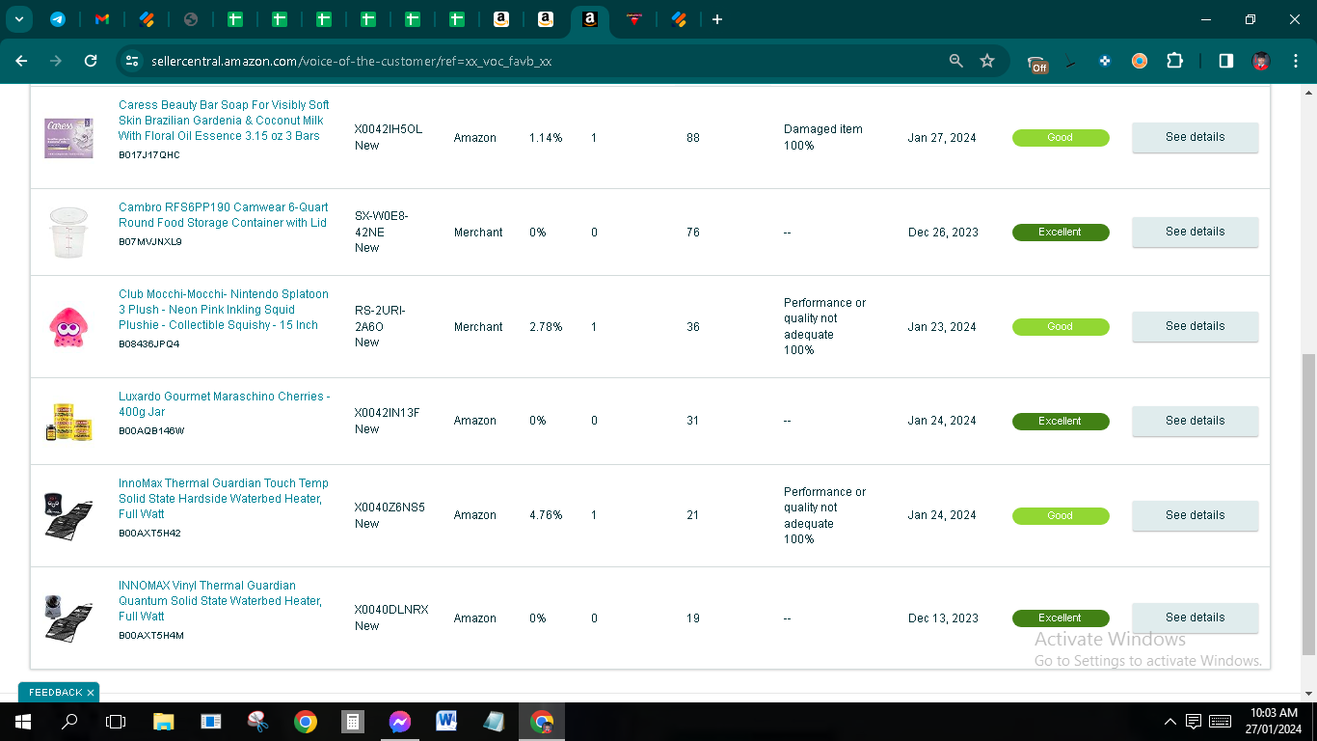
Task: Click the page vertical scrollbar thumb
Action: tap(1308, 504)
